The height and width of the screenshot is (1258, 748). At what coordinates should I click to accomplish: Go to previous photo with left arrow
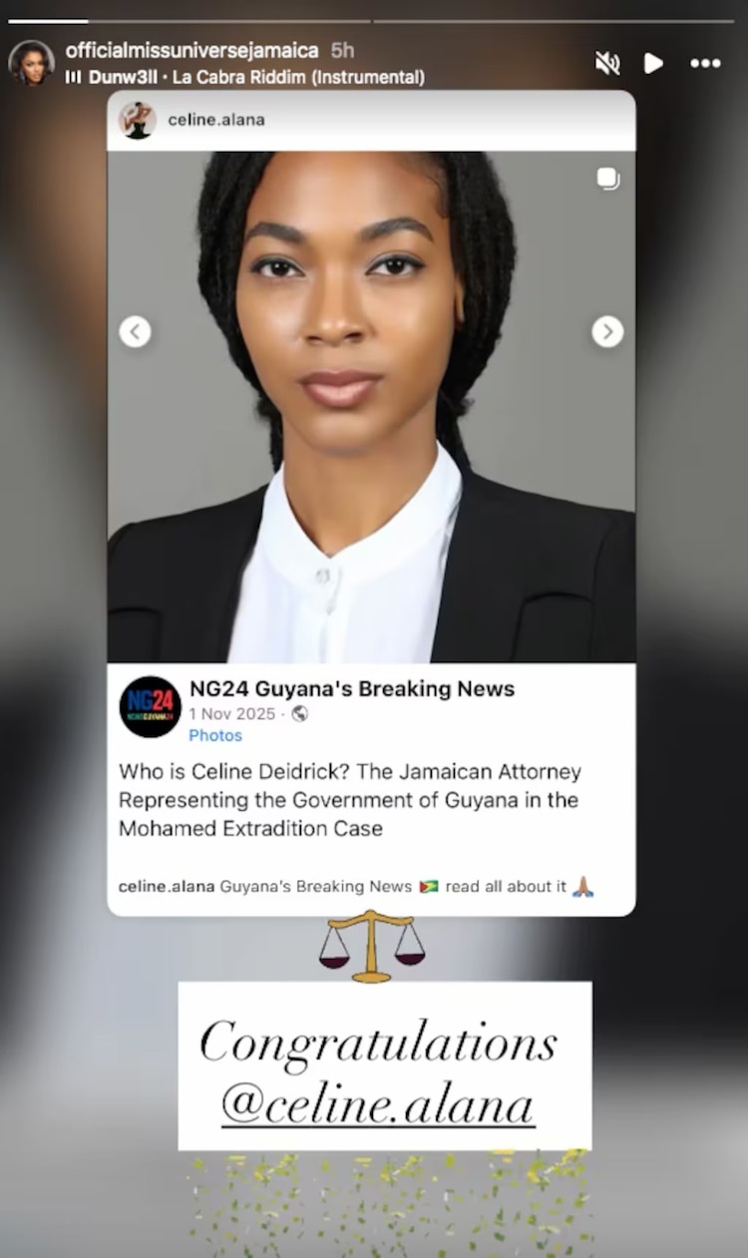[x=135, y=331]
